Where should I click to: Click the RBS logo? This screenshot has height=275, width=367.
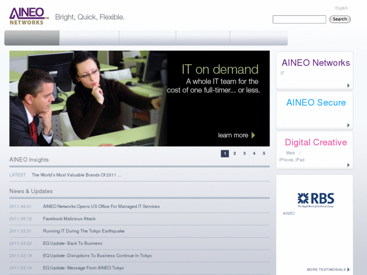[316, 200]
